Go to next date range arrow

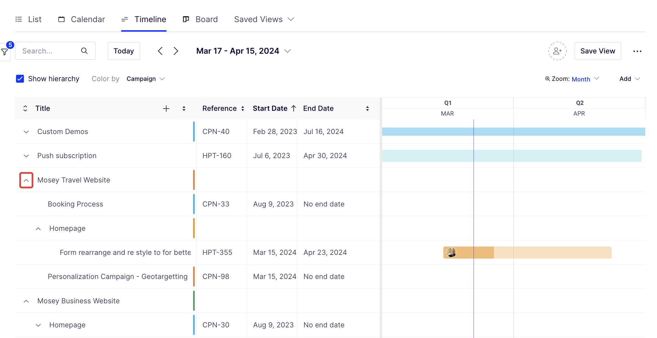[x=176, y=51]
